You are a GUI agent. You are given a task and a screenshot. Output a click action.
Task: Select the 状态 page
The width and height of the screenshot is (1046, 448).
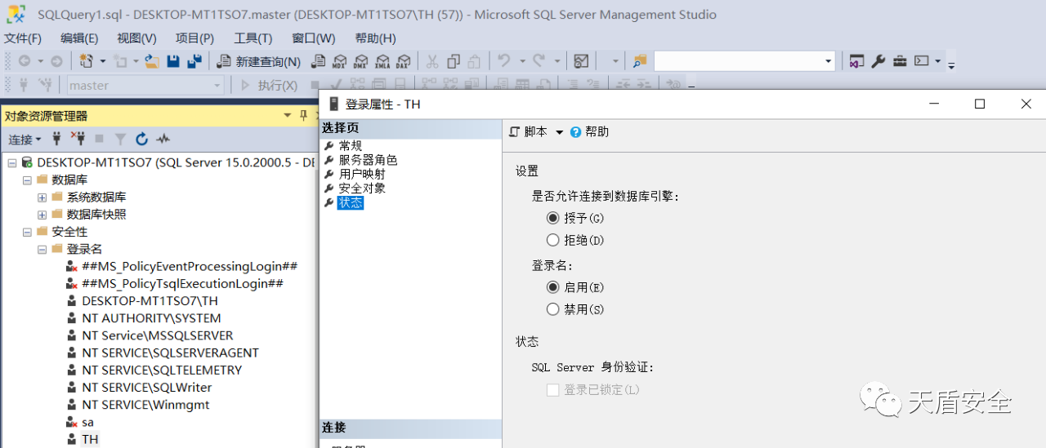[351, 202]
